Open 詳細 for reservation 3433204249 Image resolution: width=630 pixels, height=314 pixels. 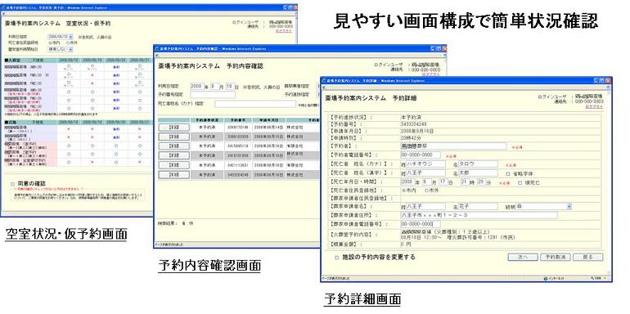[x=173, y=175]
